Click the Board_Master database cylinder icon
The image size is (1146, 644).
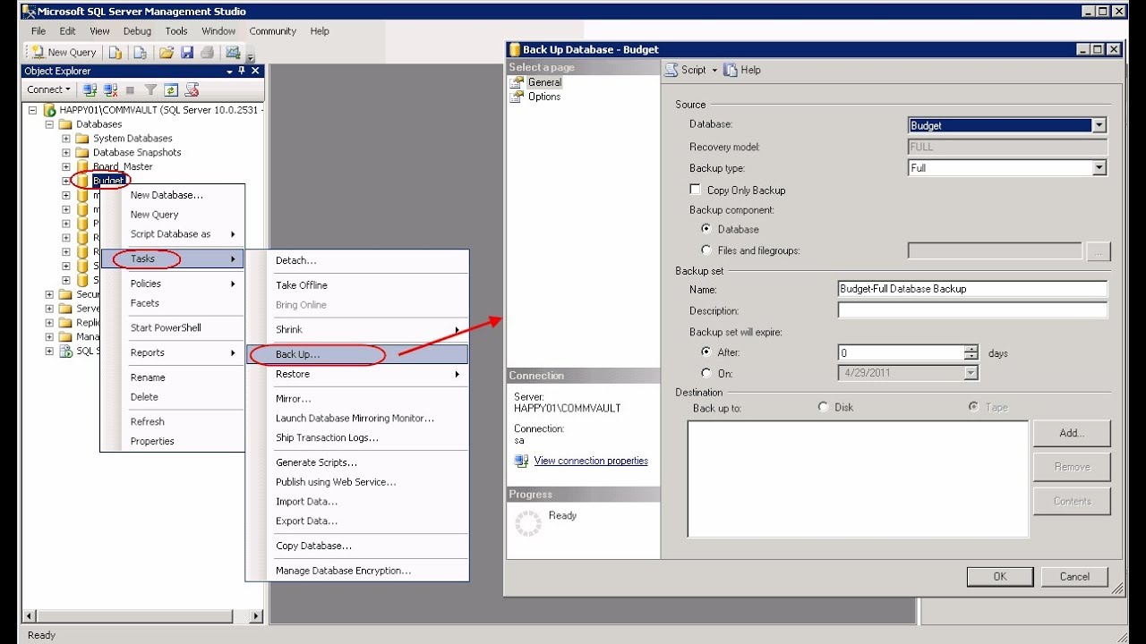point(82,167)
